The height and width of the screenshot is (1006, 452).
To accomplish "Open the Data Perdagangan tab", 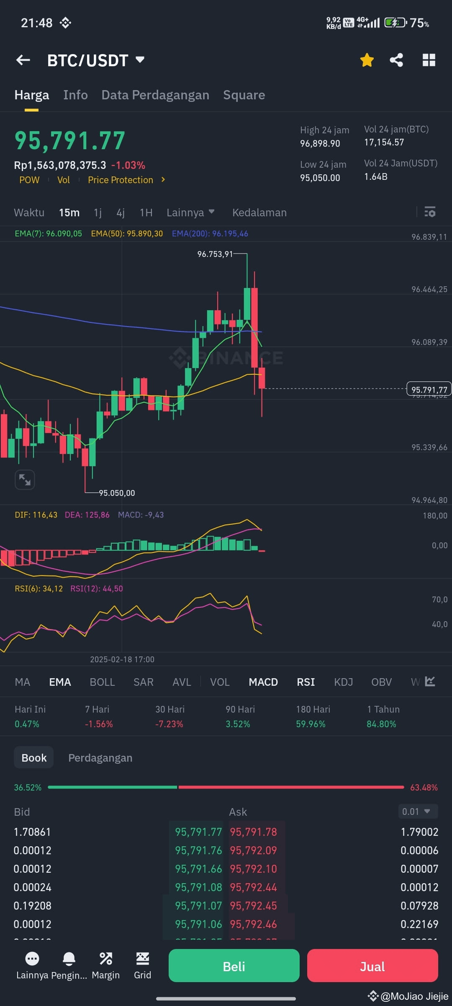I will click(155, 95).
